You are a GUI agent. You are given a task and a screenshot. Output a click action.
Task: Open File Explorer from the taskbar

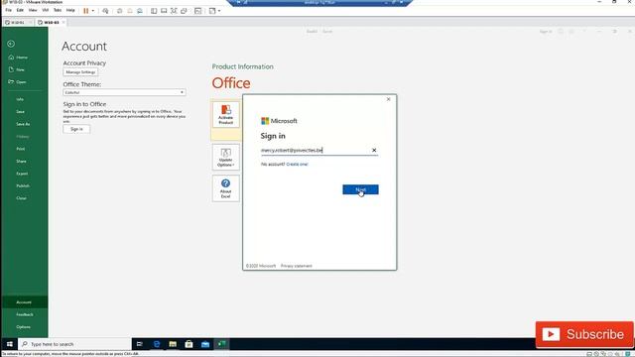click(173, 344)
